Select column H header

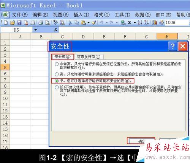coord(167,37)
